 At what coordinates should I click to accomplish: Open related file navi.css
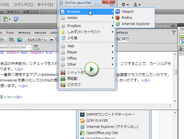pos(40,33)
